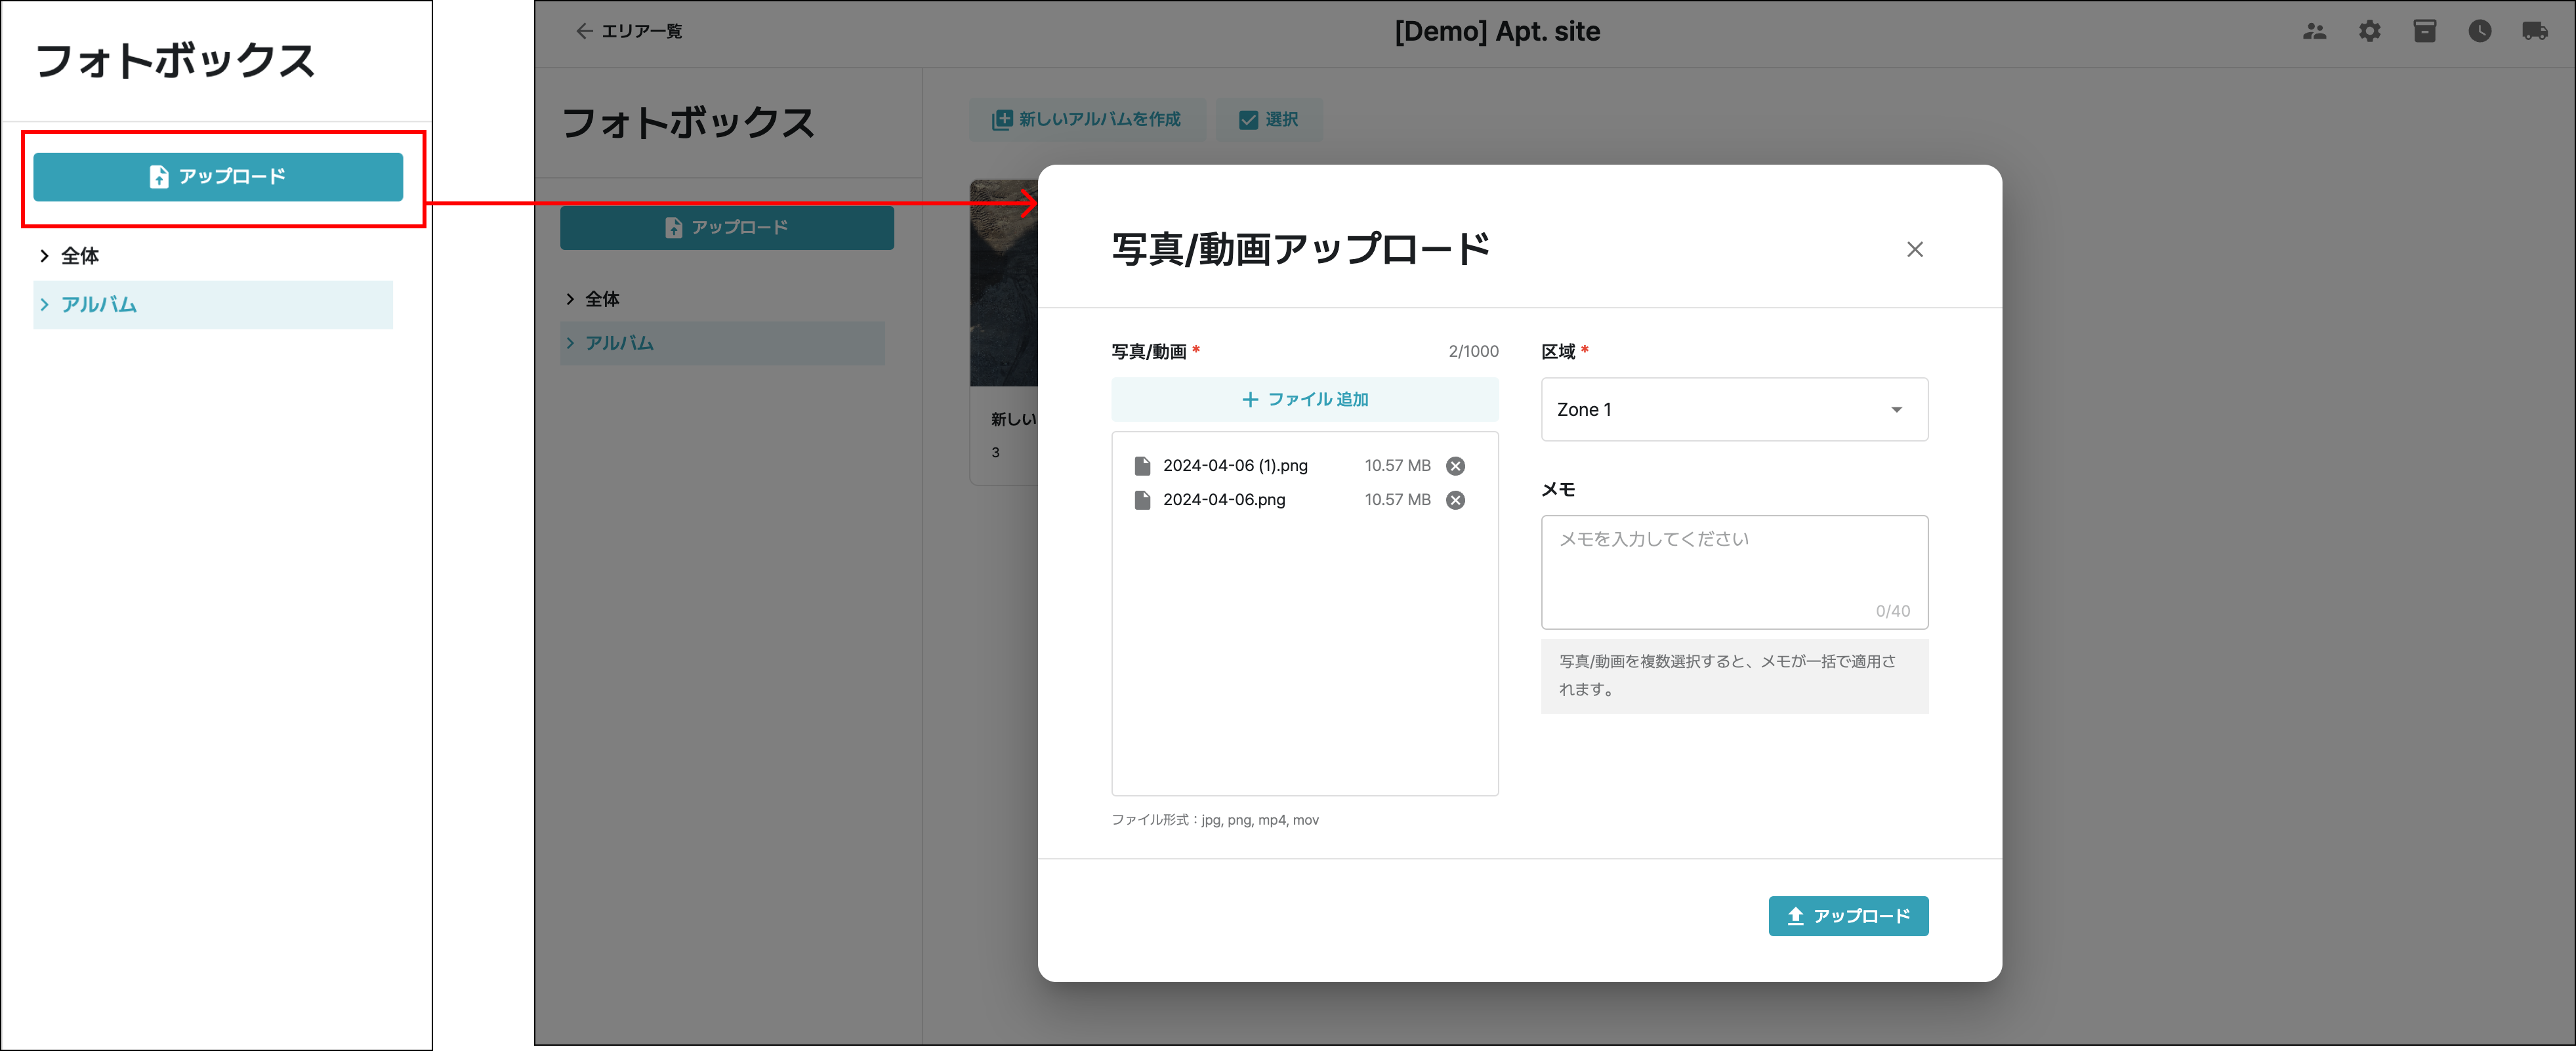Click highlighted アップロード button in left panel
Viewport: 2576px width, 1051px height.
tap(218, 177)
